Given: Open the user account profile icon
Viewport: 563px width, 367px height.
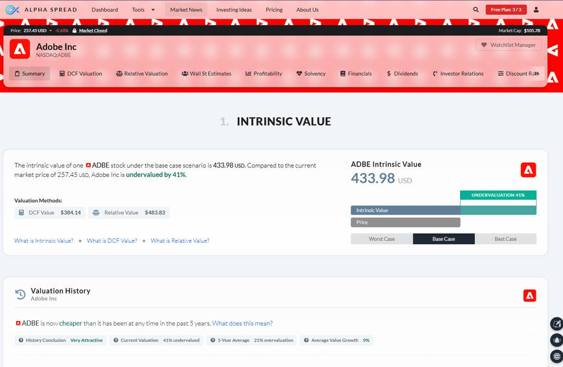Looking at the screenshot, I should click(x=536, y=10).
